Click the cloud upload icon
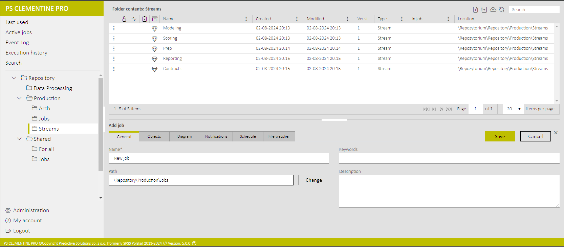Screen dimensions: 564x247 pos(493,9)
